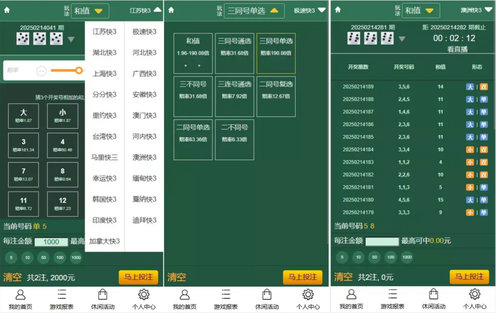The height and width of the screenshot is (313, 496).
Task: Click the 每注金额 input field showing 1000
Action: (x=51, y=242)
